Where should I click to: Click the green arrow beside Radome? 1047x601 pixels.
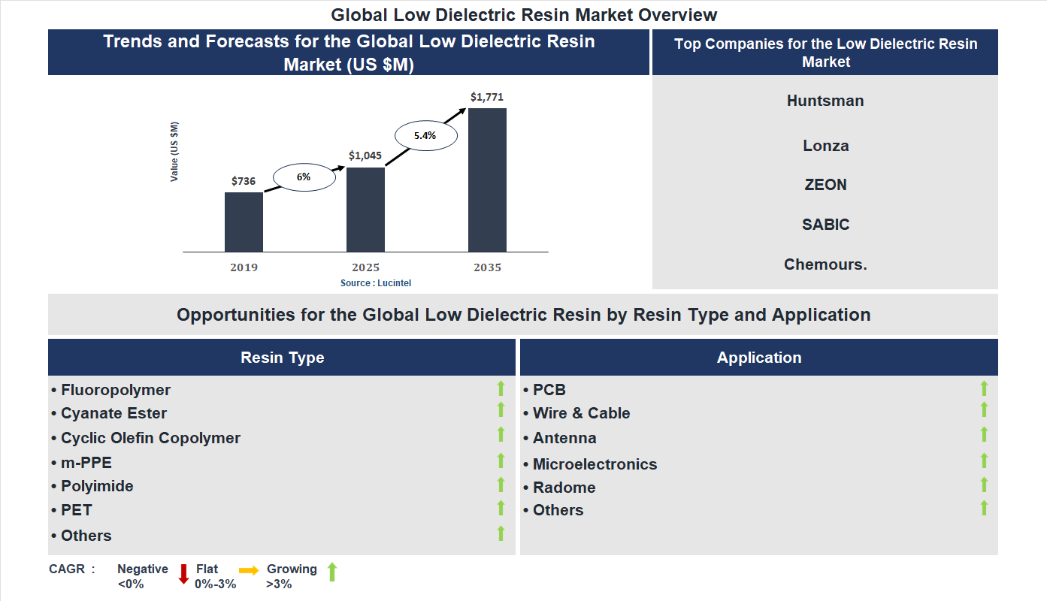[x=984, y=485]
